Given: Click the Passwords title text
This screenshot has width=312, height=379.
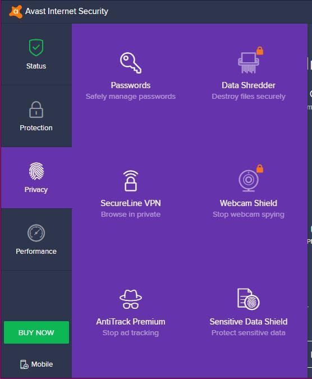Looking at the screenshot, I should coord(131,85).
